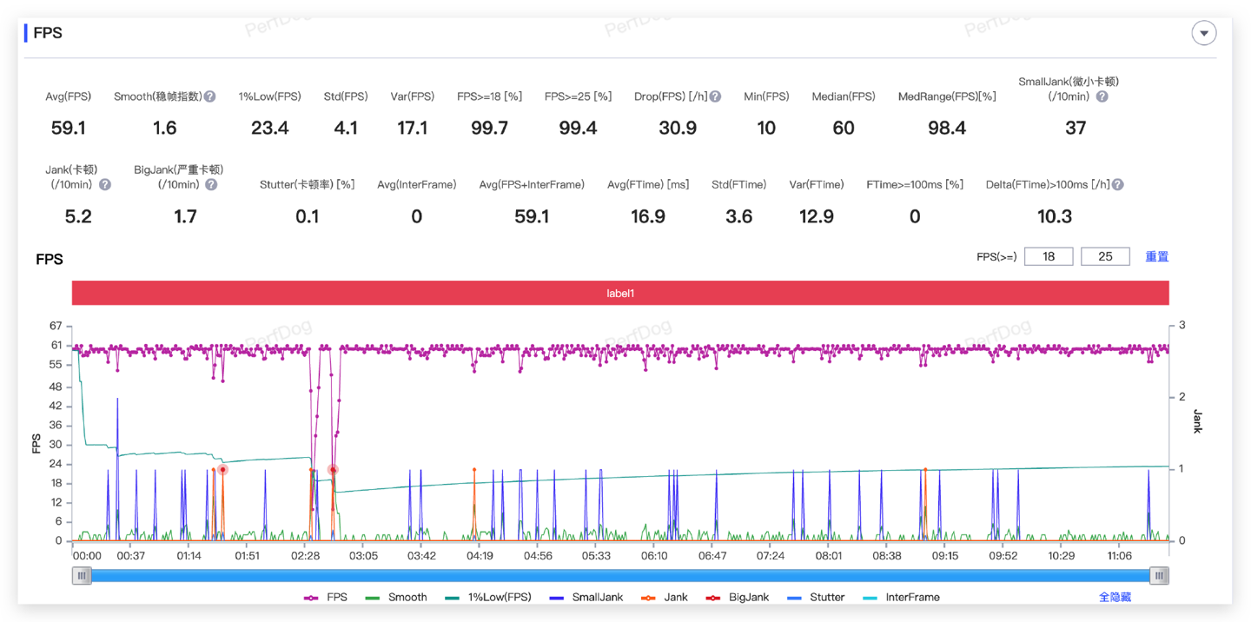This screenshot has width=1251, height=622.
Task: Open help icon next to Smooth(稳帧指数)
Action: 209,96
